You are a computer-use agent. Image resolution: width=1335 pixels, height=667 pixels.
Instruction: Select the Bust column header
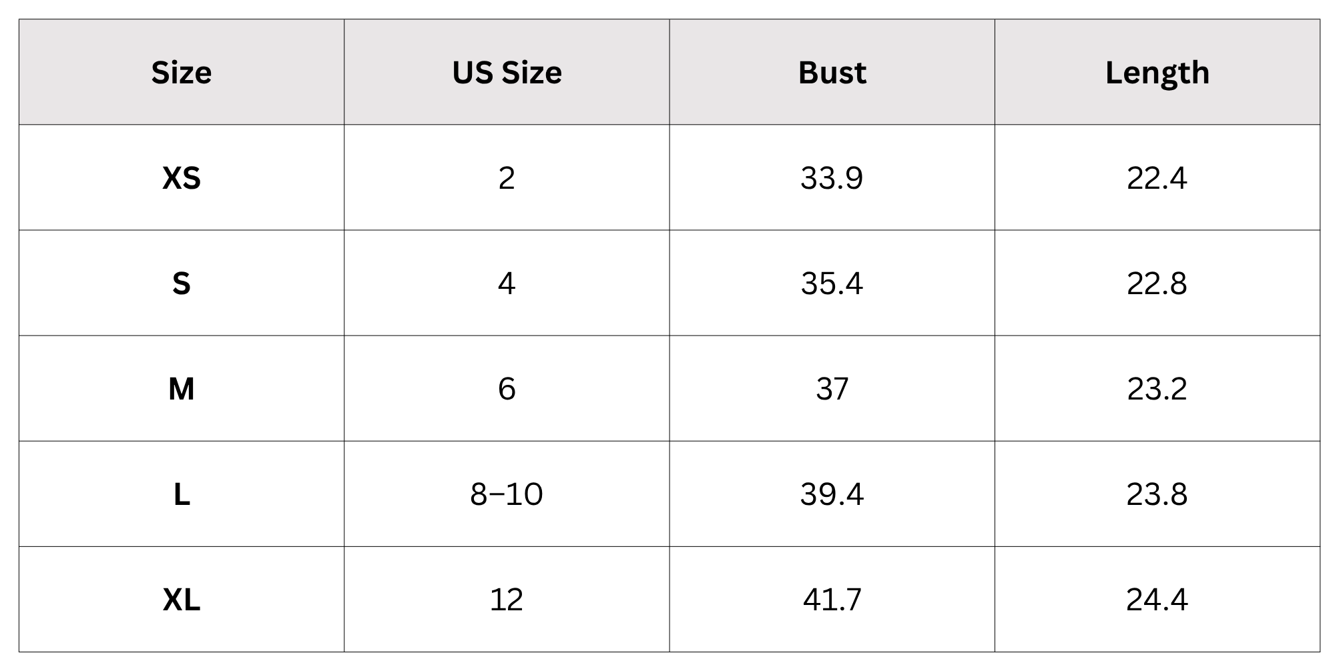[x=832, y=72]
